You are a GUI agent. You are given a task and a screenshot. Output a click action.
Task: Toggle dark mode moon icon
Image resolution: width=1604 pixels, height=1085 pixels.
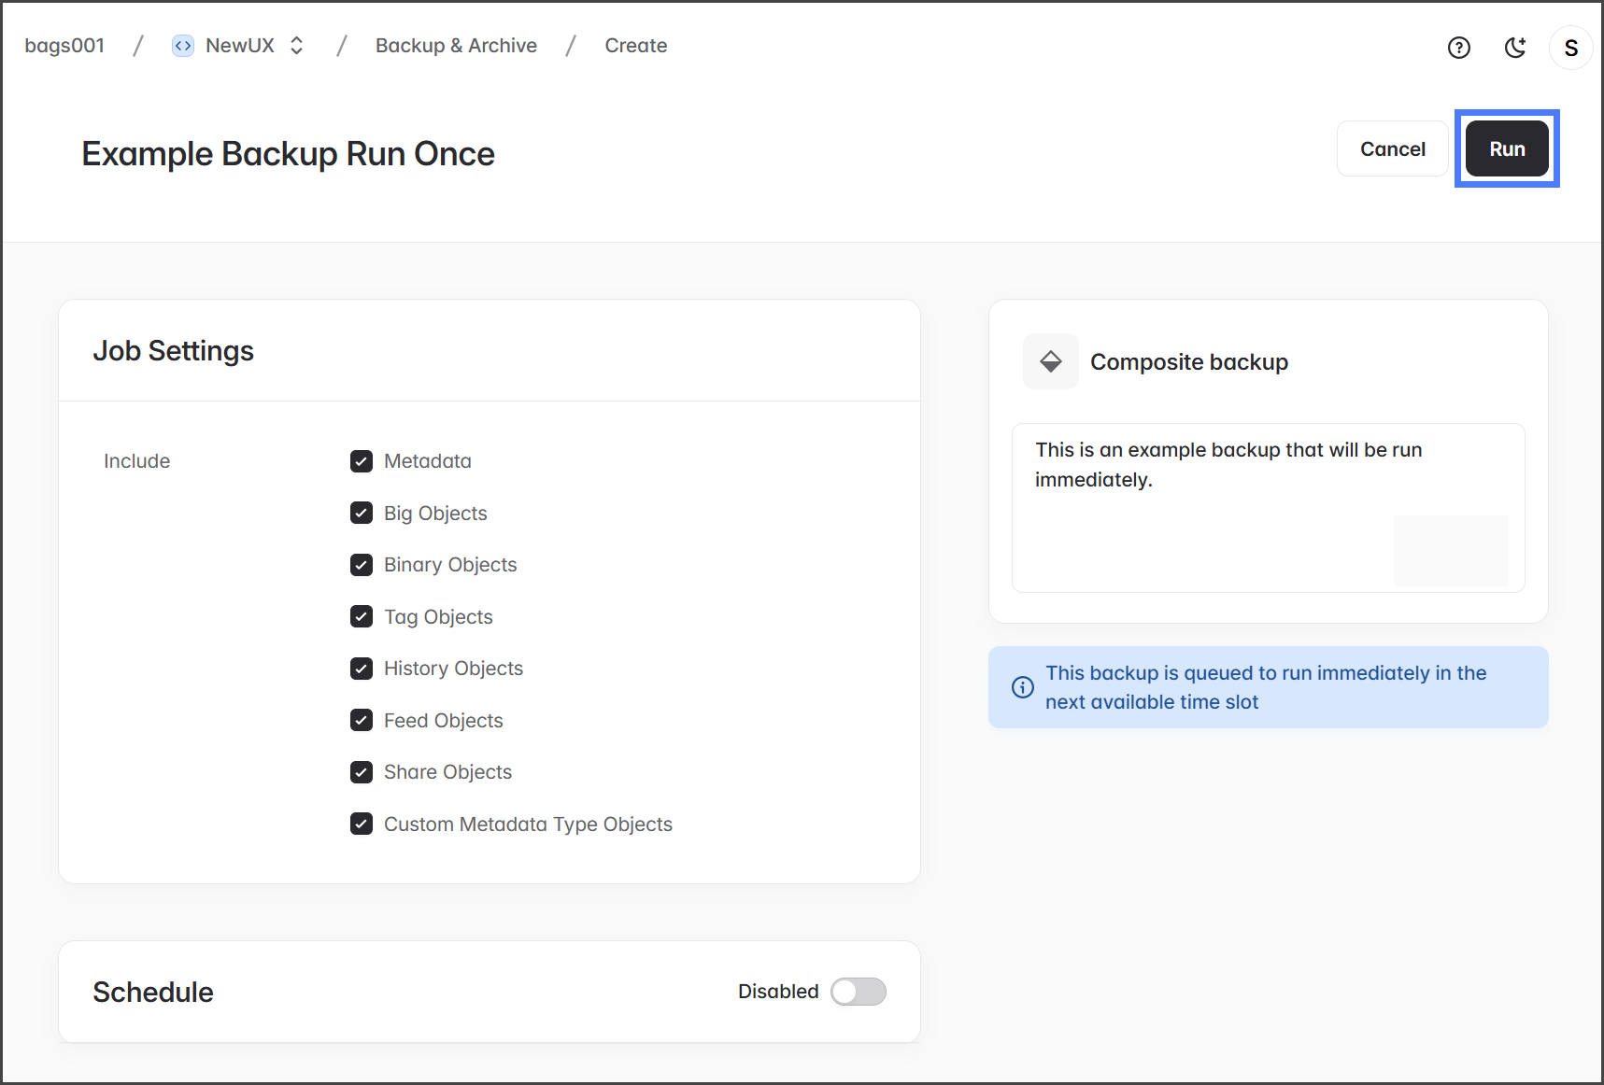(1514, 48)
